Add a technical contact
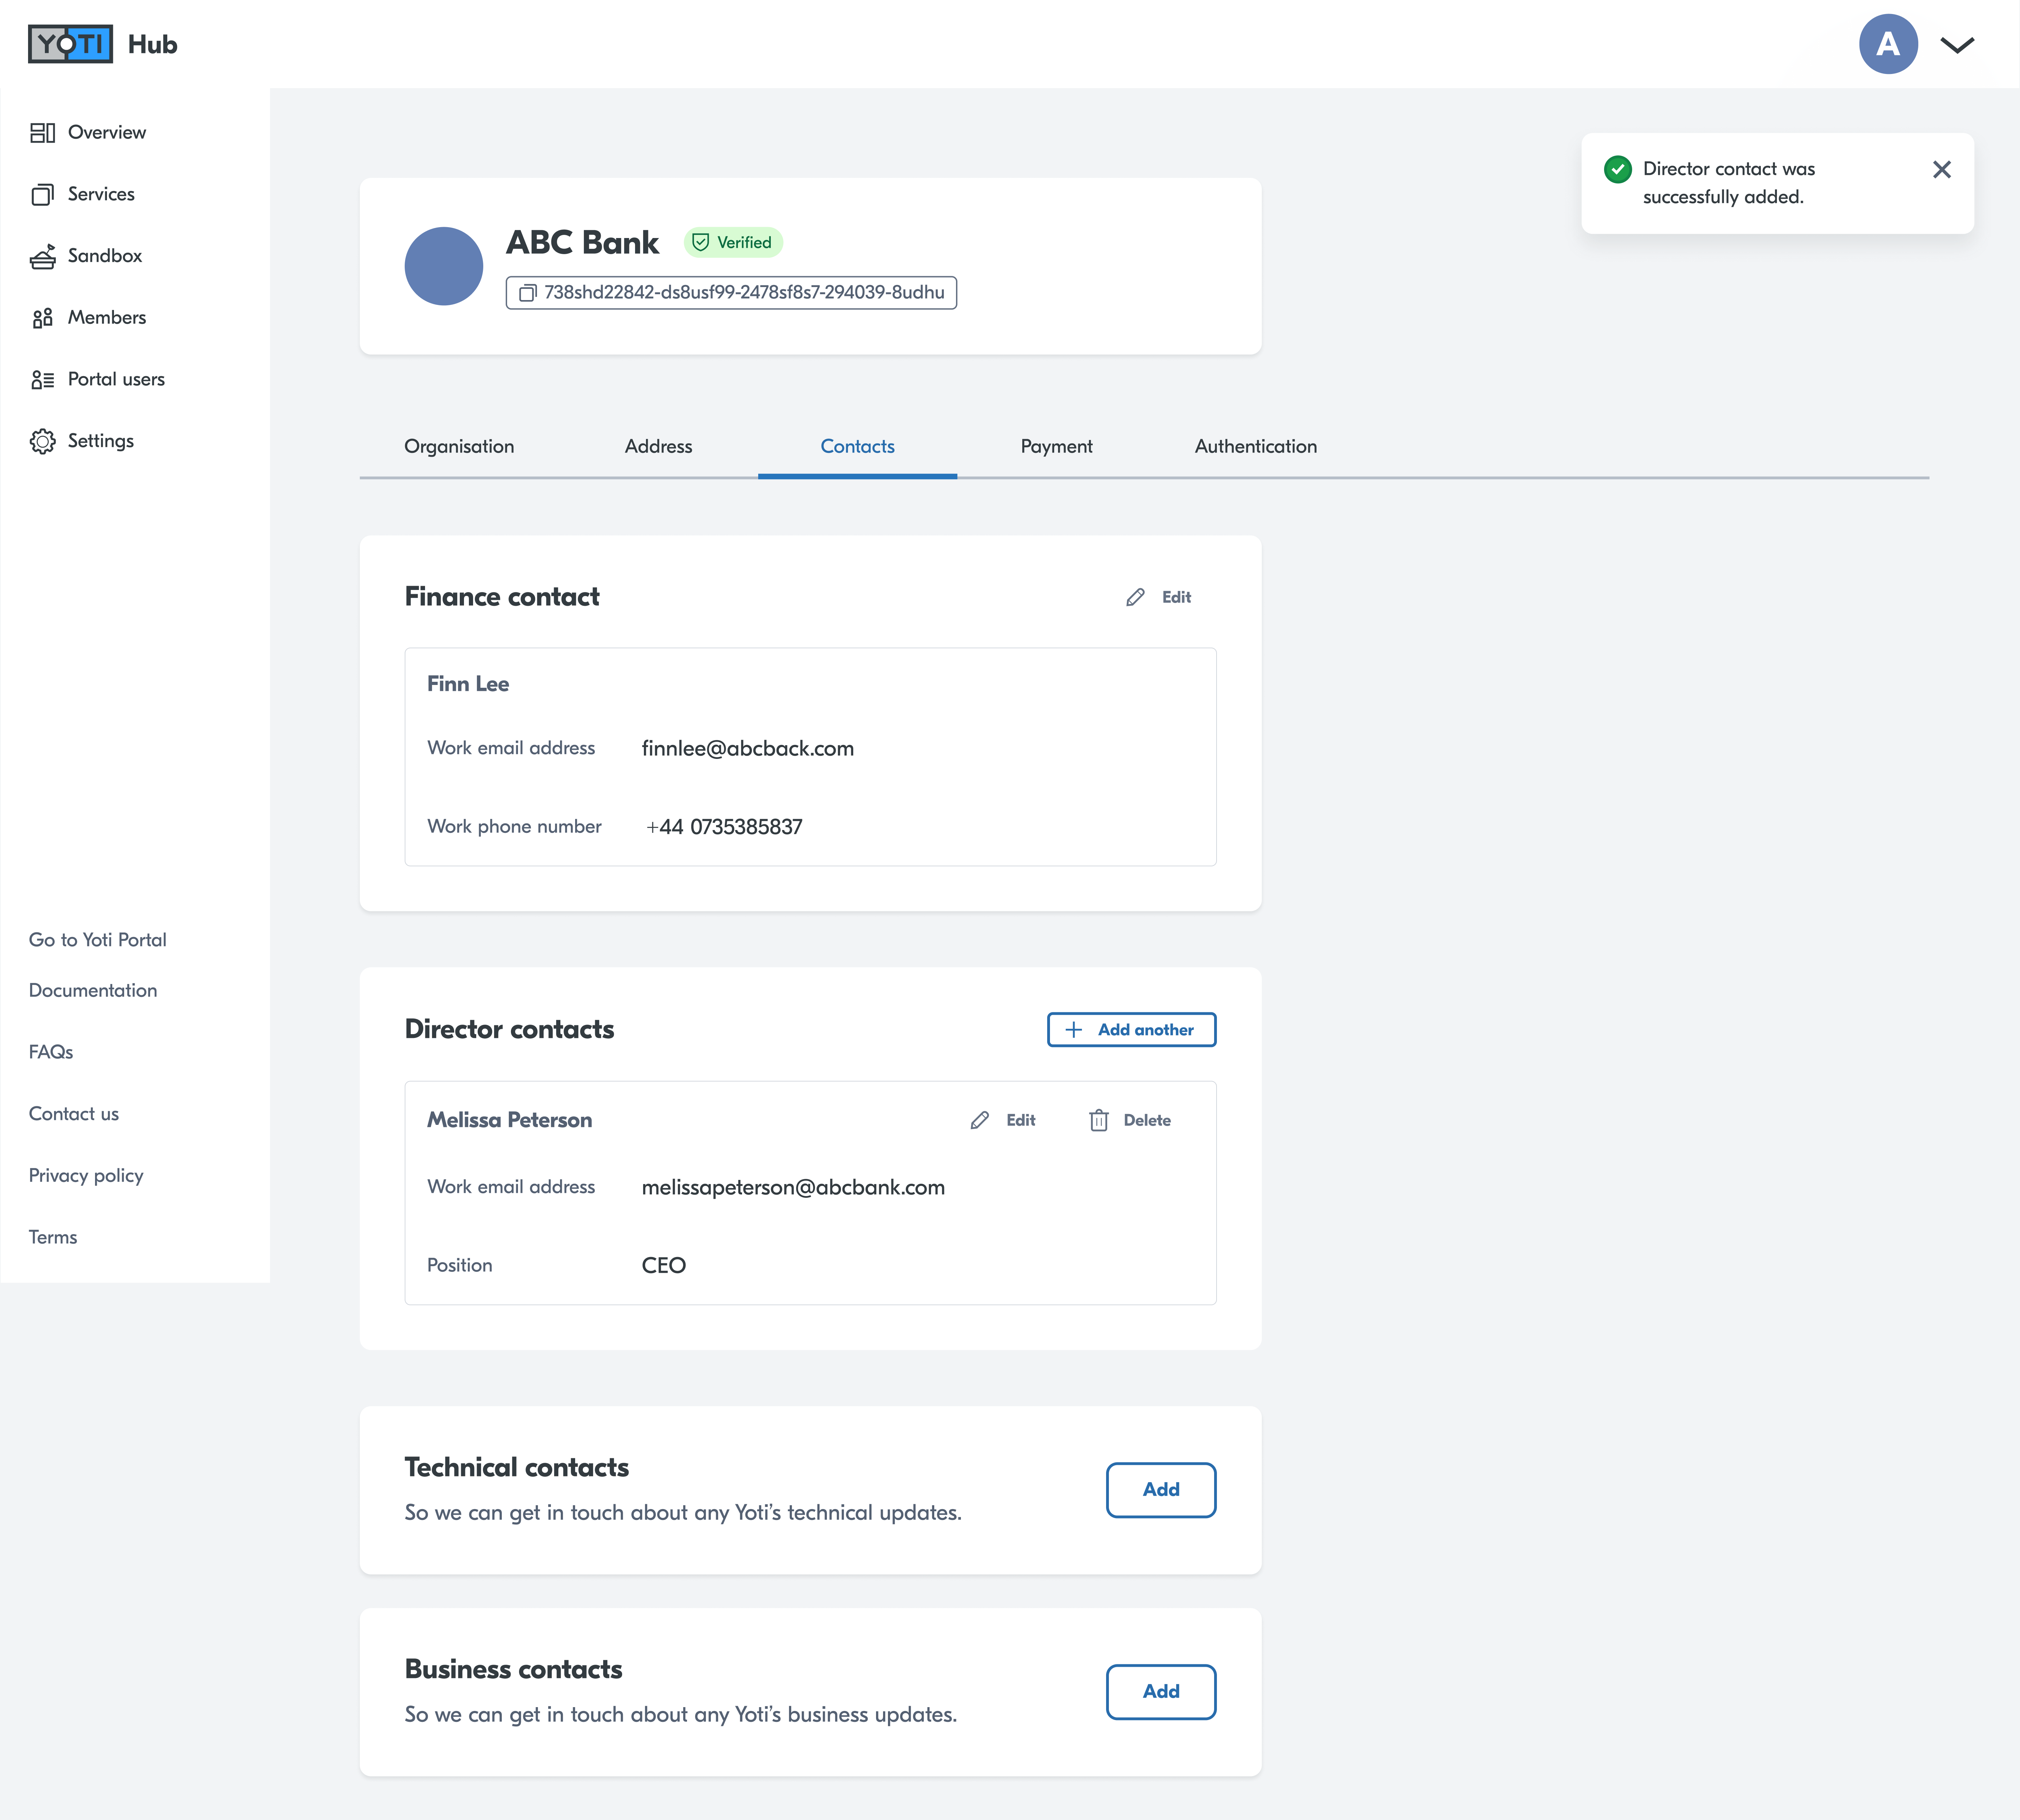The image size is (2020, 1820). [1160, 1490]
